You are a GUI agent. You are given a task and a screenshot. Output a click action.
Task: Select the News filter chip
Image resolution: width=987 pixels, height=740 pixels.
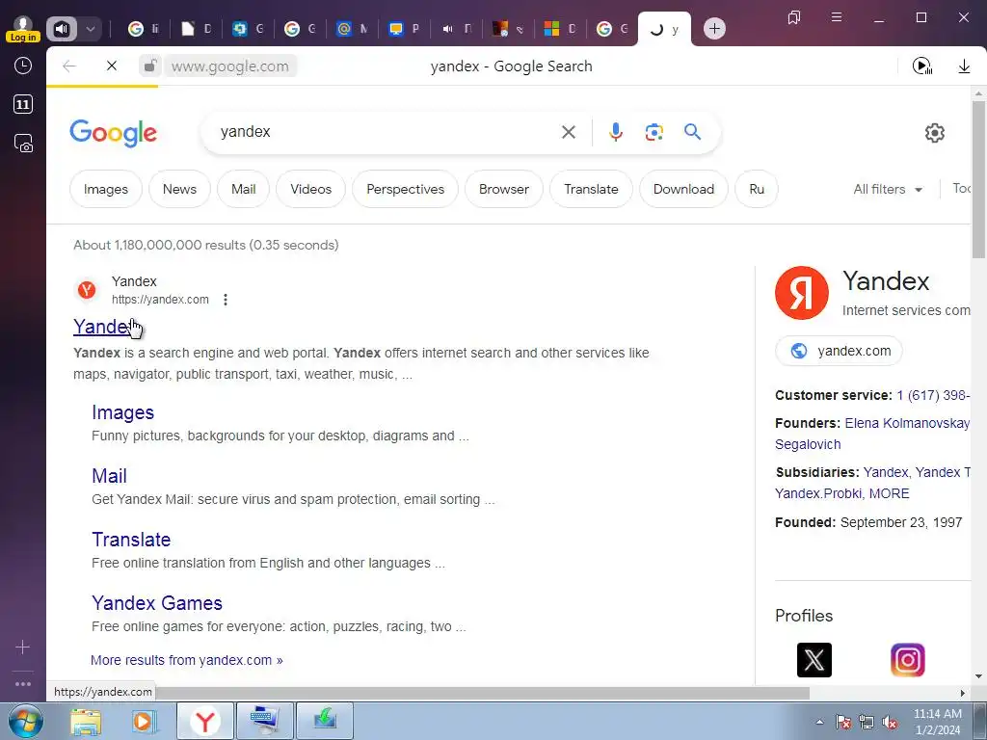pos(179,189)
